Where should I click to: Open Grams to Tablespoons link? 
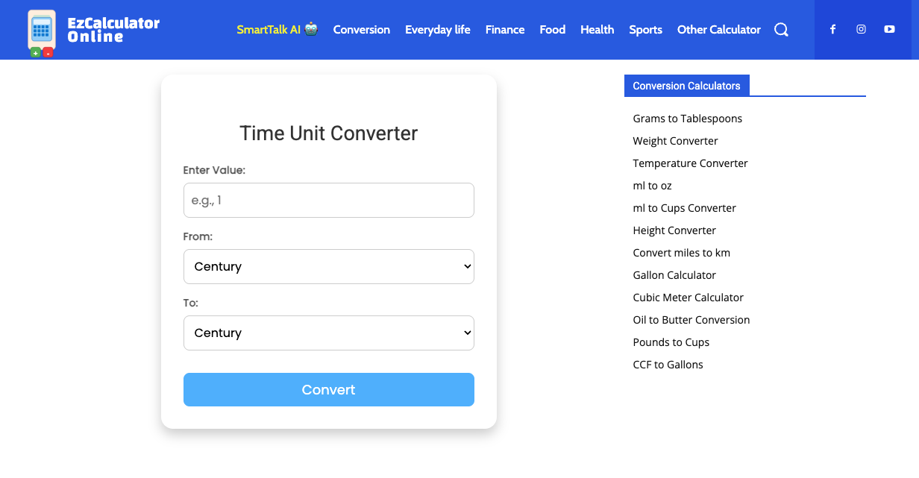(x=688, y=119)
